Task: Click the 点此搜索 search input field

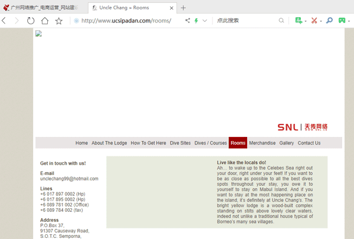Action: 245,21
